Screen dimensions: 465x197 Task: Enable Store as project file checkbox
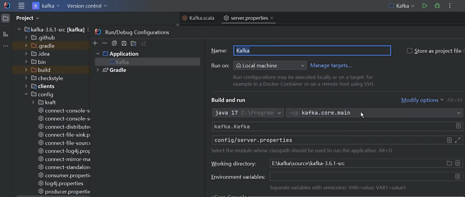[x=410, y=51]
